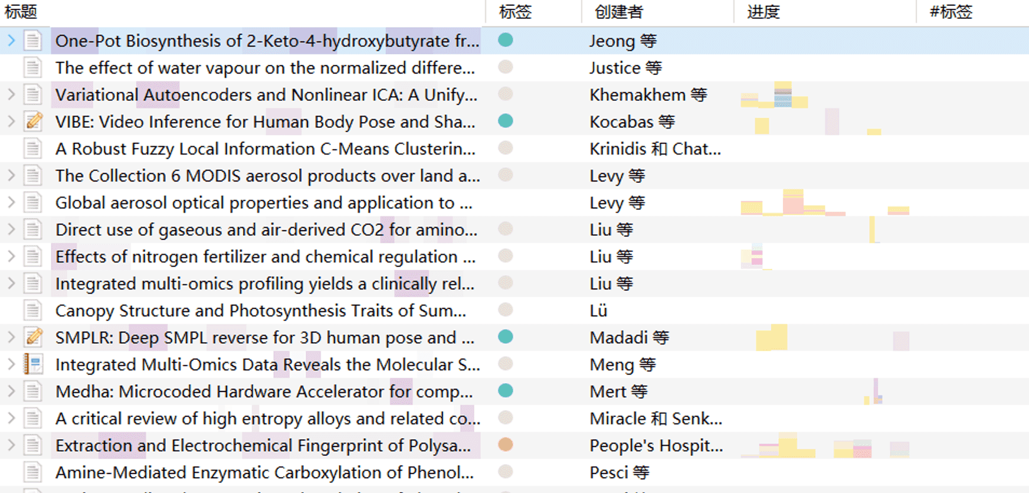Image resolution: width=1029 pixels, height=493 pixels.
Task: Expand the Global aerosol optical properties entry
Action: [11, 202]
